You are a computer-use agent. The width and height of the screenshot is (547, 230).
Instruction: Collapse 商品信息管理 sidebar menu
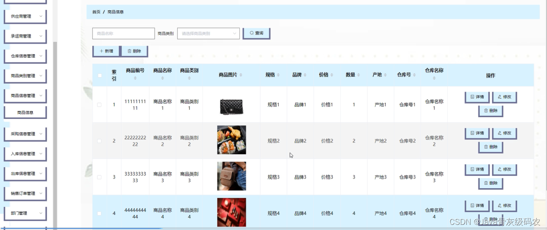click(25, 96)
